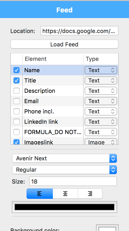Uncheck the Title element checkbox
The width and height of the screenshot is (129, 231).
17,80
